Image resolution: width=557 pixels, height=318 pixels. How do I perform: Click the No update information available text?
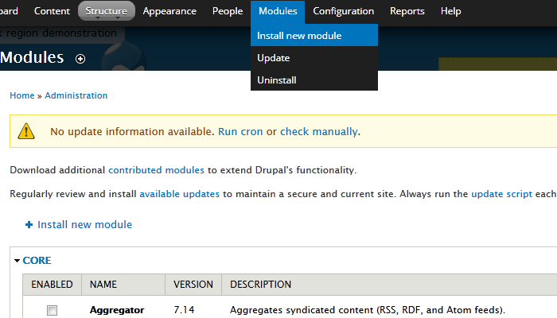(x=132, y=132)
